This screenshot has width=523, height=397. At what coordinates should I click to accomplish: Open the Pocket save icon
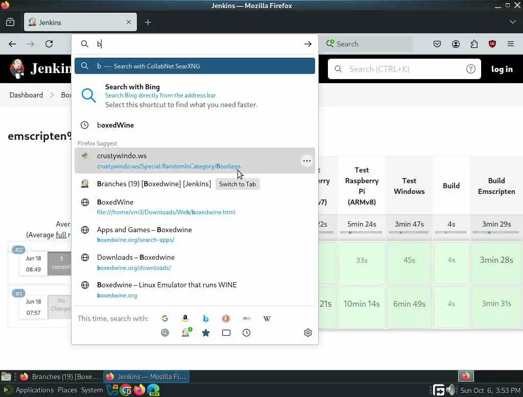point(437,44)
